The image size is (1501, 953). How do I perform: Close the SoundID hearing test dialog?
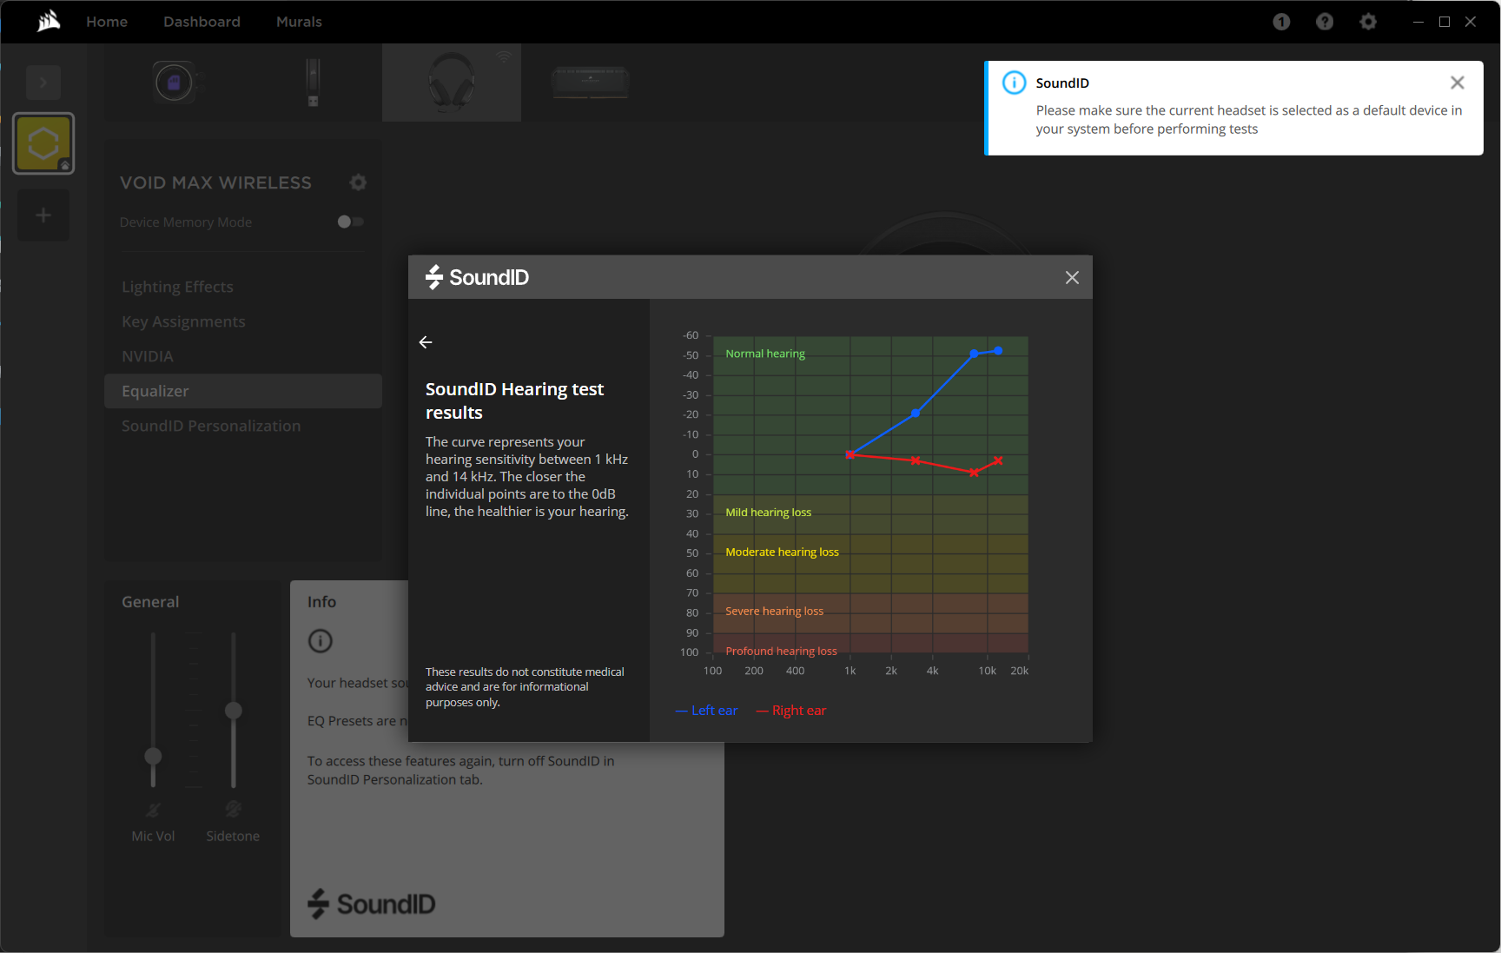pos(1072,277)
